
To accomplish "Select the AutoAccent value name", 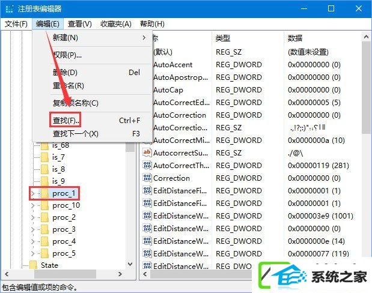I will 172,64.
